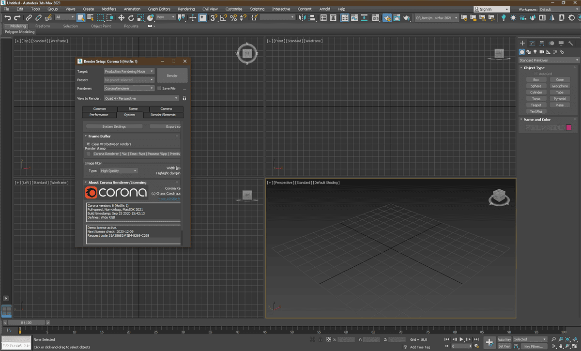Viewport: 581px width, 351px height.
Task: Pick the Select and Scale tool
Action: (140, 17)
